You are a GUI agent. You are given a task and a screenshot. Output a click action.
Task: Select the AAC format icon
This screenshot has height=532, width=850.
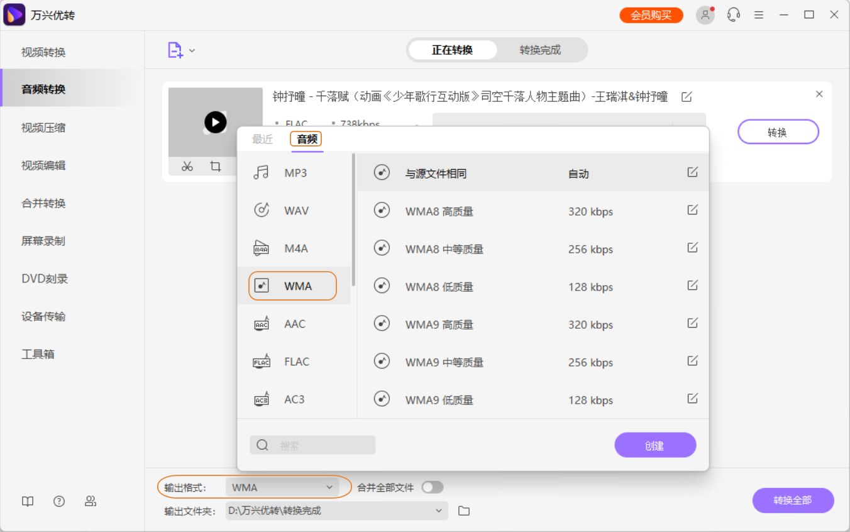(262, 323)
